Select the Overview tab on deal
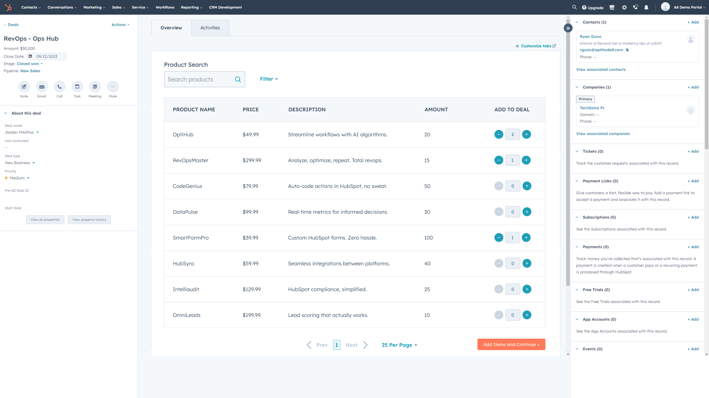The width and height of the screenshot is (709, 398). 171,28
